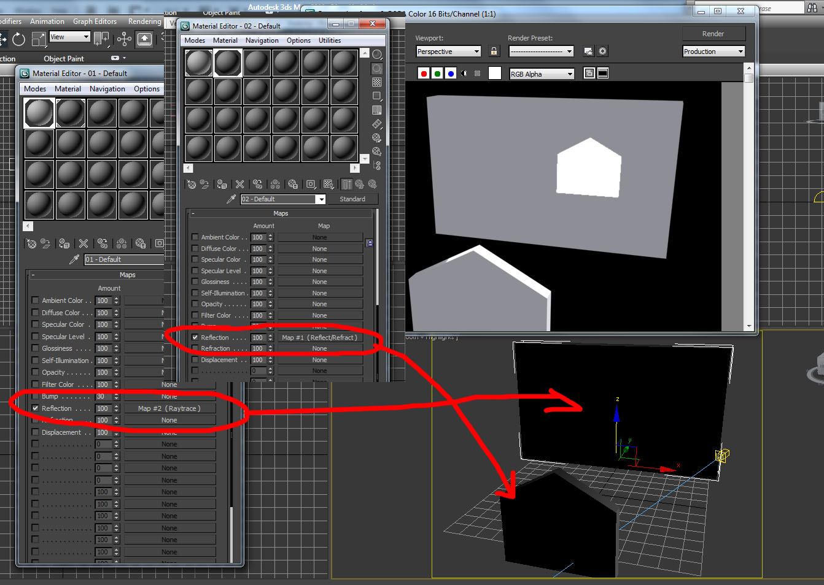Click Put to Library icon in 02 - Default editor

pyautogui.click(x=293, y=184)
